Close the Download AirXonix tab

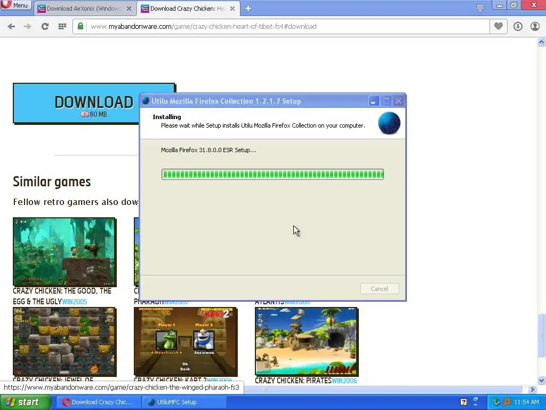[x=129, y=9]
